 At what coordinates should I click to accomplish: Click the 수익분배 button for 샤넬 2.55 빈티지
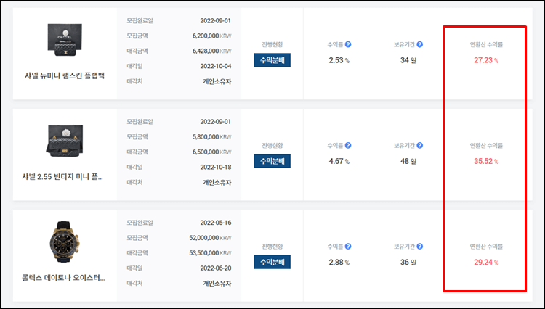272,161
